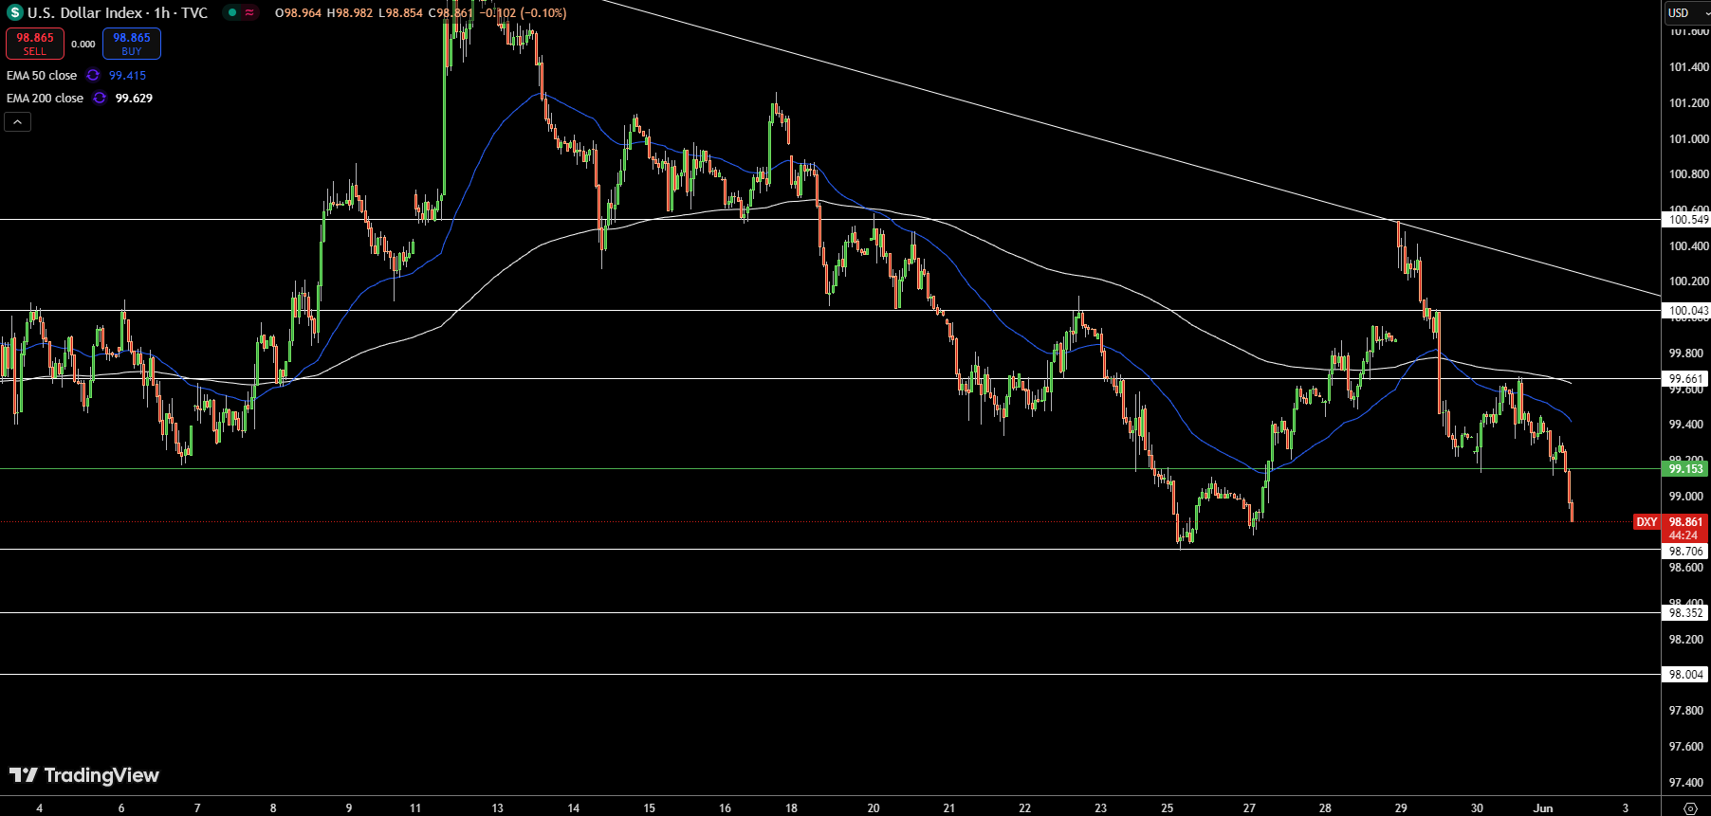1711x816 pixels.
Task: Click the 98.004 support level label
Action: pyautogui.click(x=1685, y=675)
